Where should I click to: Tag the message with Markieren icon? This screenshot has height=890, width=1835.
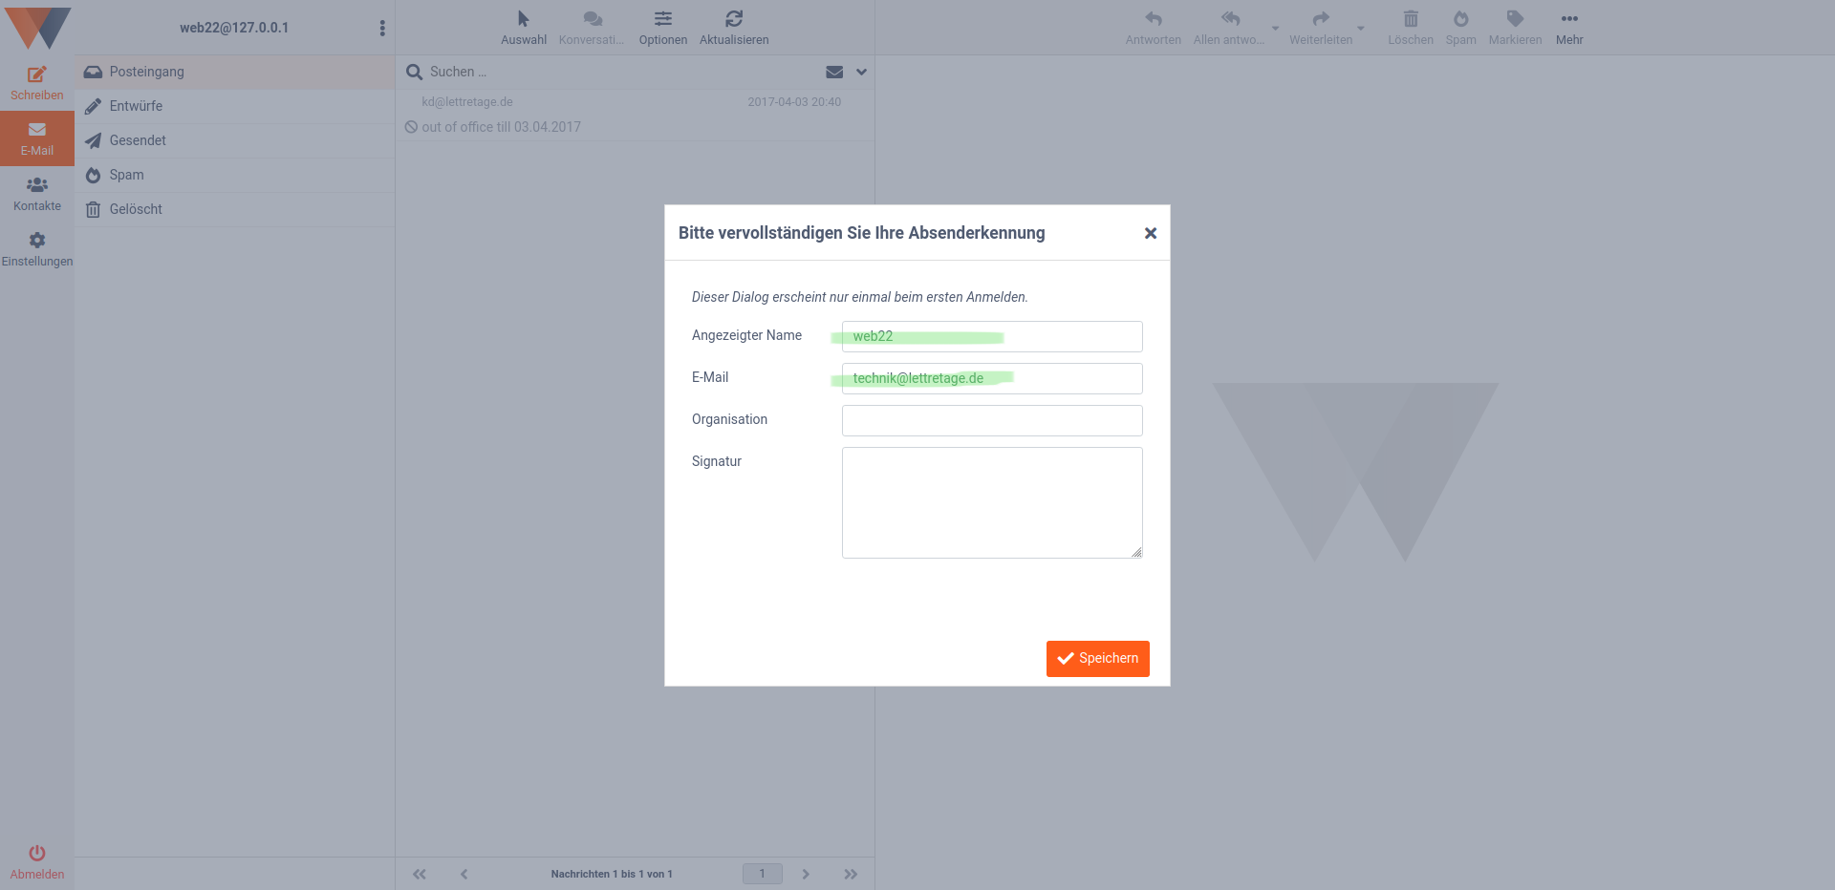click(x=1515, y=25)
